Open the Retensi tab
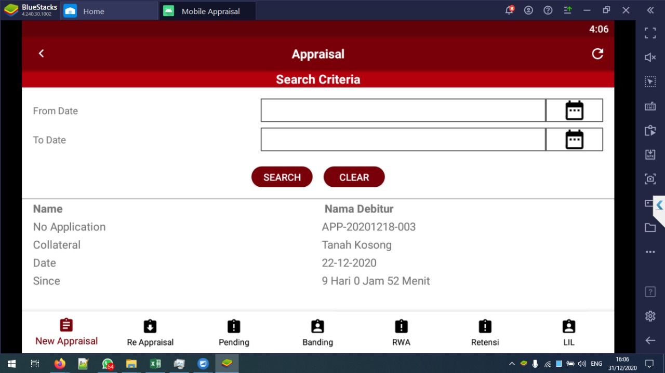This screenshot has width=665, height=373. (485, 333)
